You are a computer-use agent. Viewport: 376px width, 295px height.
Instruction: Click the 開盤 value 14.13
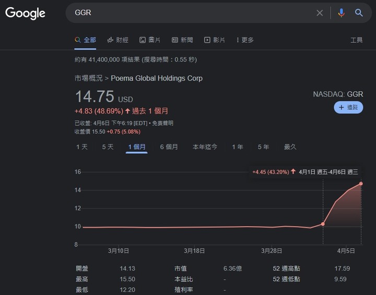(127, 268)
